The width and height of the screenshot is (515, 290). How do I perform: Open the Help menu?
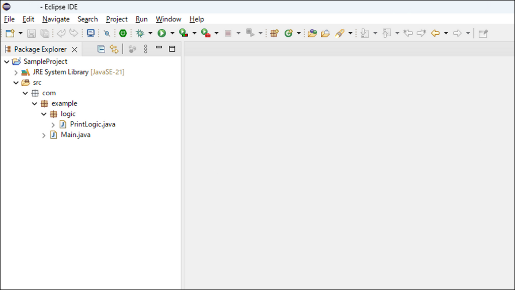[197, 19]
